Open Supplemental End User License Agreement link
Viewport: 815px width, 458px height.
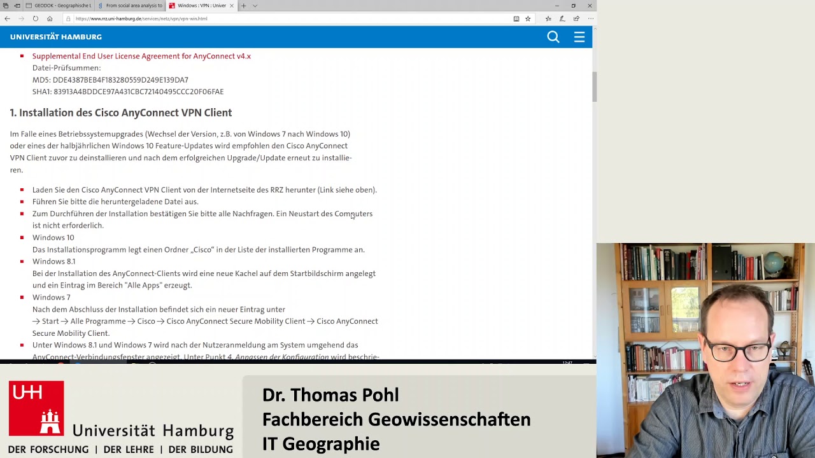tap(141, 56)
